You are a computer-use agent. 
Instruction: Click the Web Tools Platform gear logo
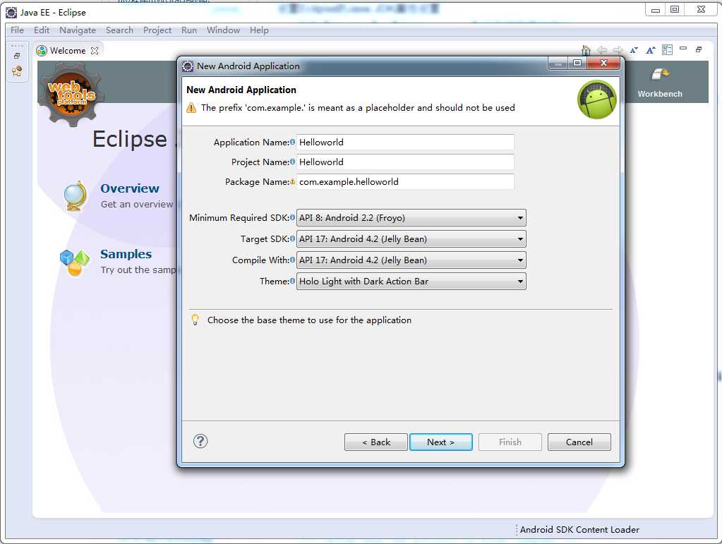tap(71, 94)
